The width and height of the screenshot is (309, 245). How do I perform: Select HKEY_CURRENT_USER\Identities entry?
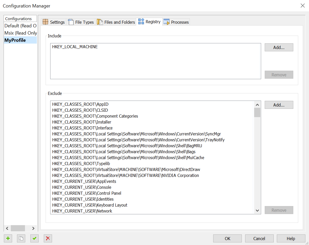(83, 199)
